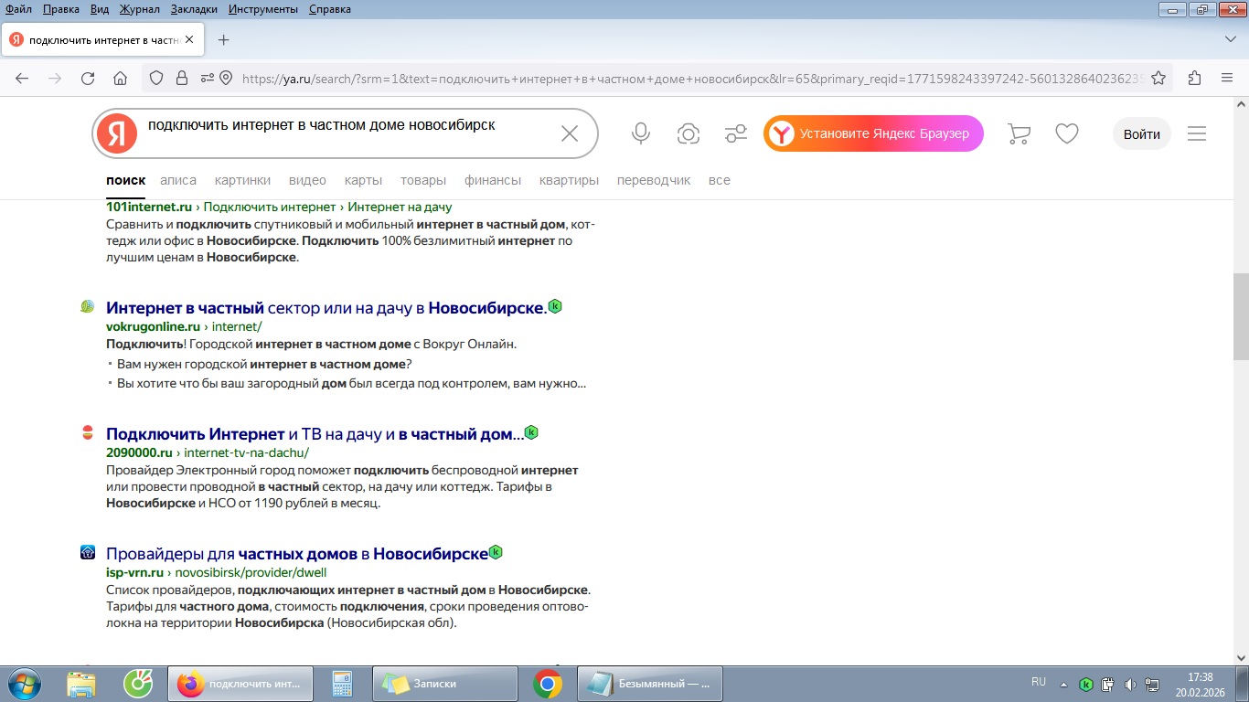1249x702 pixels.
Task: Click the vokrugonline.ru result favicon
Action: tap(87, 306)
